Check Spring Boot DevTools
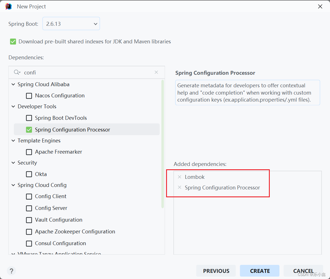 coord(29,118)
